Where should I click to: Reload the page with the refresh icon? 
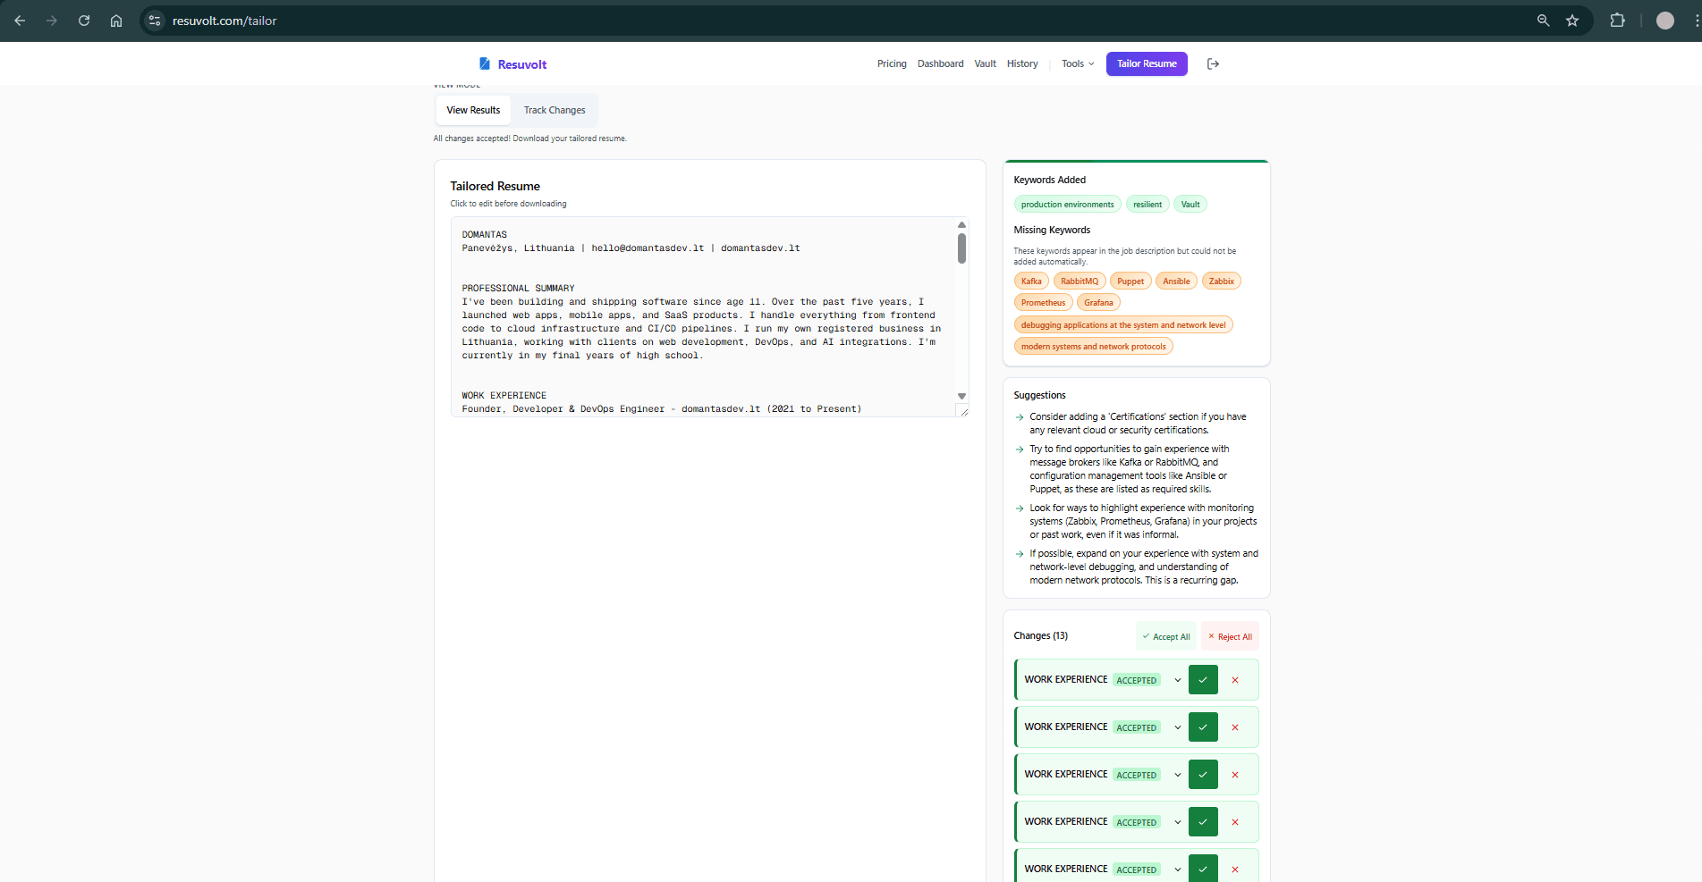click(x=83, y=20)
